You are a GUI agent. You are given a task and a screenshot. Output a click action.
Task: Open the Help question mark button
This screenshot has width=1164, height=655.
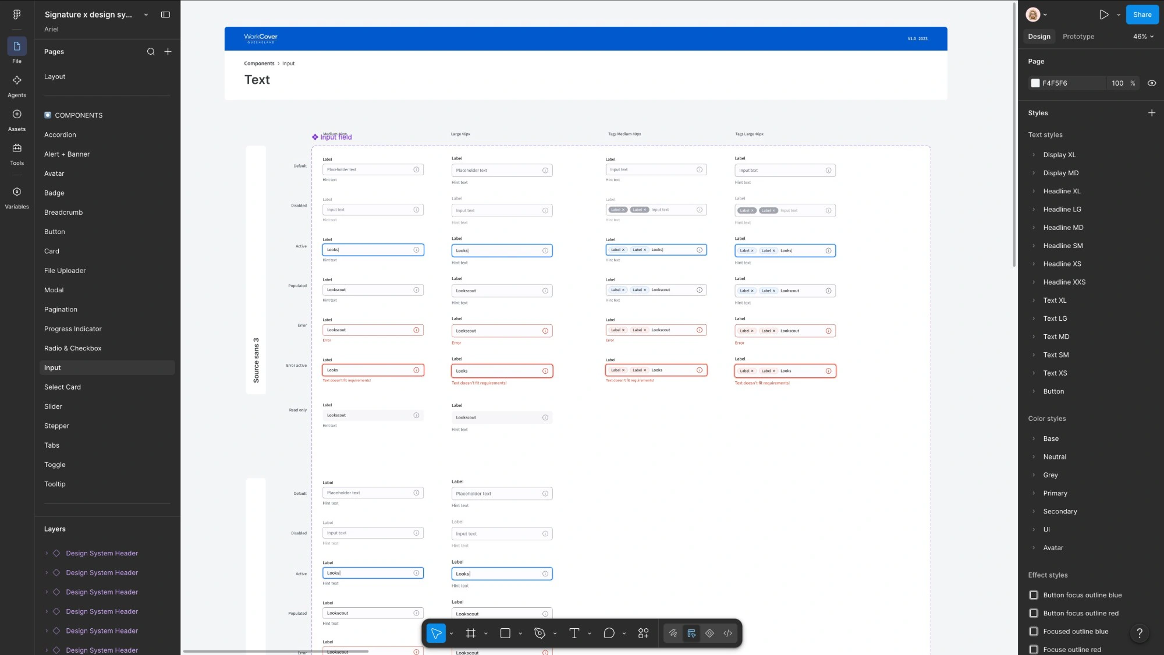1140,633
